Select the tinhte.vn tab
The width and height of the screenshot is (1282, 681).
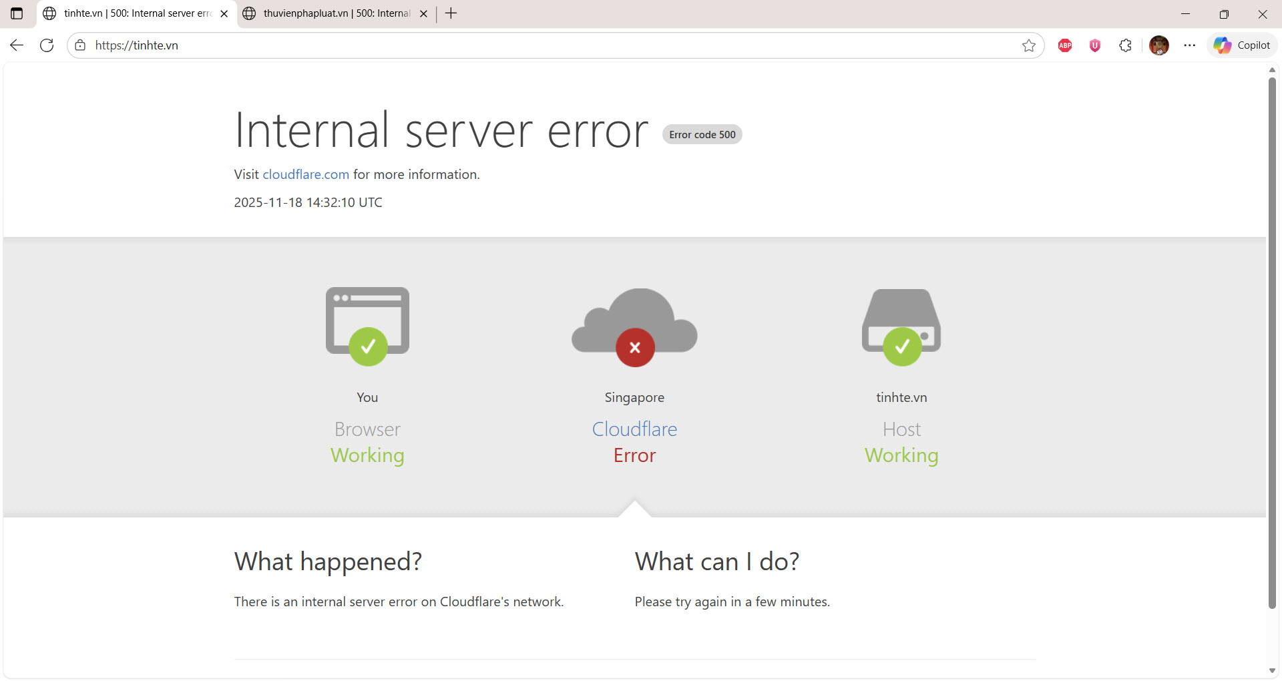point(134,13)
